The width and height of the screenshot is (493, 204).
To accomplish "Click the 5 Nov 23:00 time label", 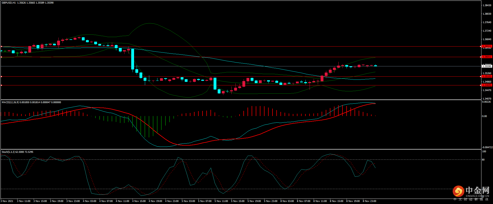I will tap(271, 201).
